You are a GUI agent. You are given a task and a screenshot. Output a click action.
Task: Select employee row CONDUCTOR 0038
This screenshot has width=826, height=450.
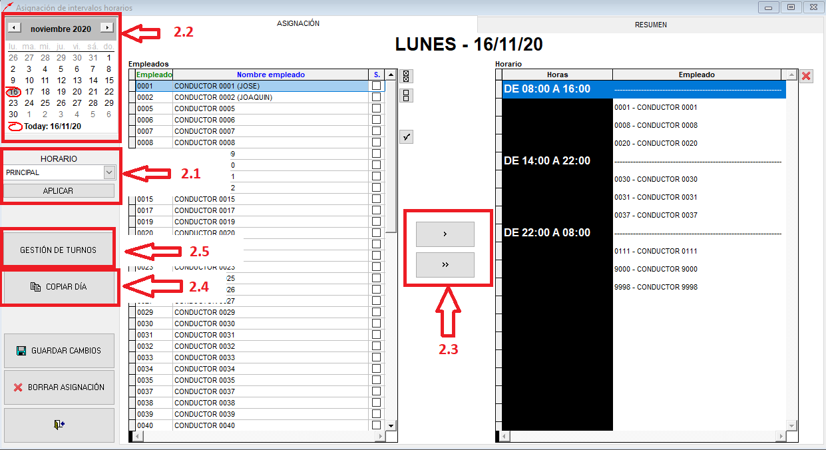[x=258, y=403]
